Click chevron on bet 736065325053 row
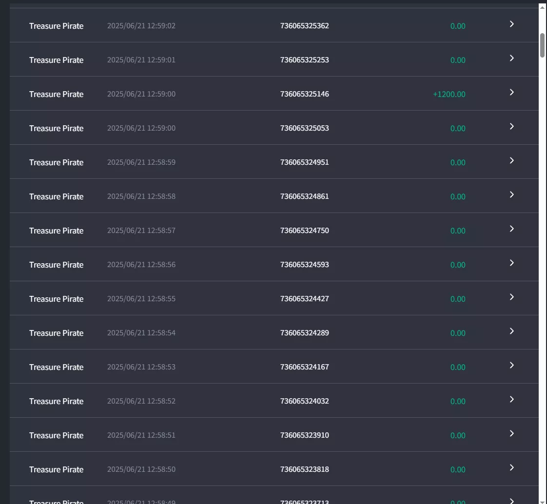The image size is (547, 504). (x=512, y=127)
